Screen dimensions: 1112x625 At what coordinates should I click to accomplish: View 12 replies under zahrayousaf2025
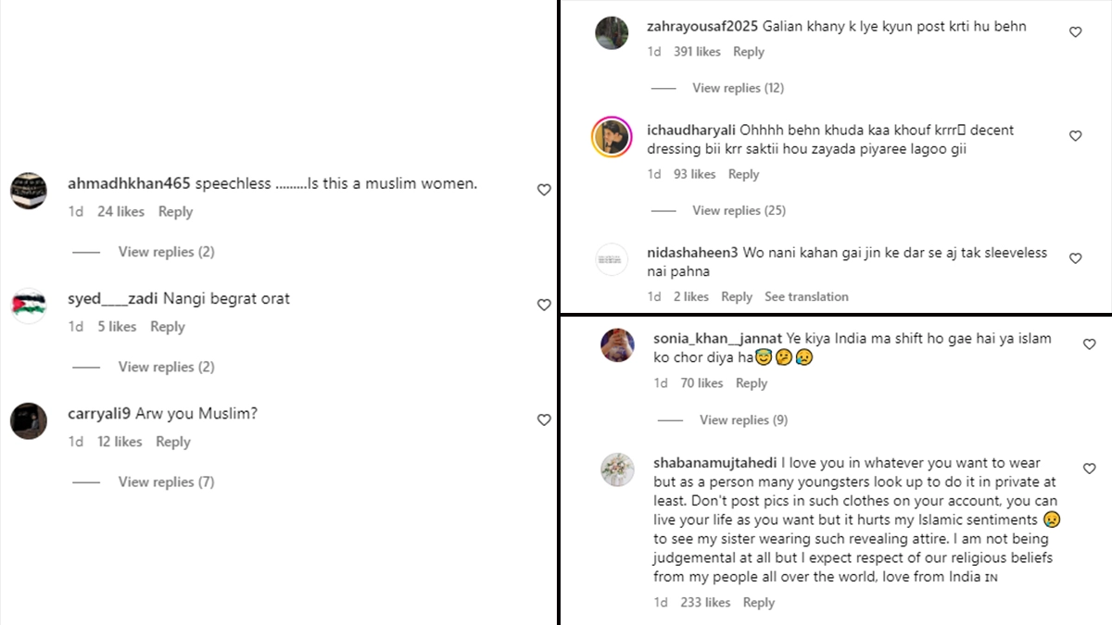point(738,88)
